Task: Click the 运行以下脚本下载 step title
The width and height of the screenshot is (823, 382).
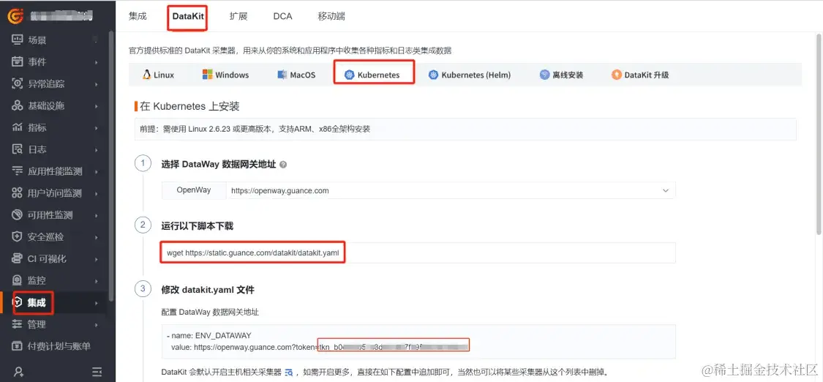Action: click(198, 226)
